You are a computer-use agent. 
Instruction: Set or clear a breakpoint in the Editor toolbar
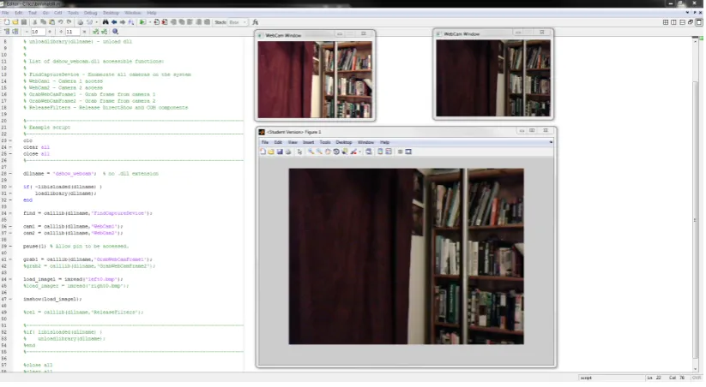click(x=157, y=22)
